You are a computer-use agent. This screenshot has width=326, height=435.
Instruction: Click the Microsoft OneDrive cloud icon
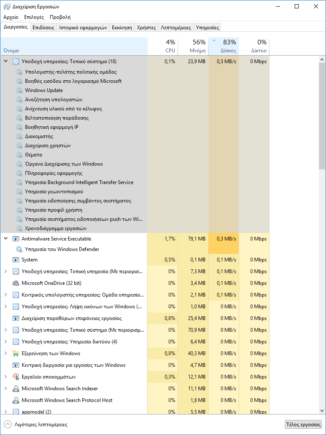point(16,283)
